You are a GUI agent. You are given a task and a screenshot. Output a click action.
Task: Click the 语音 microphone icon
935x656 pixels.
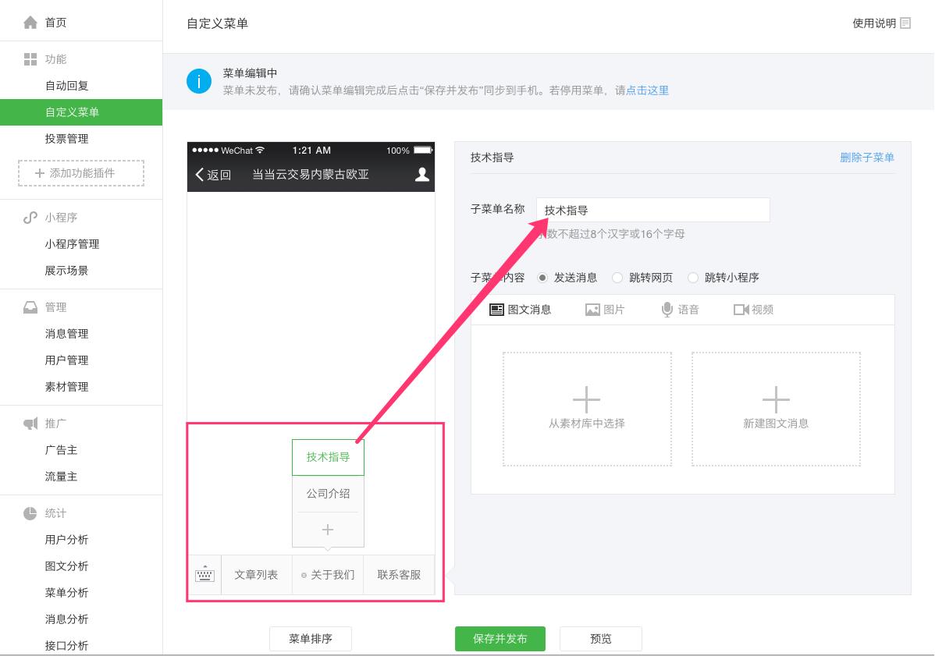(667, 309)
